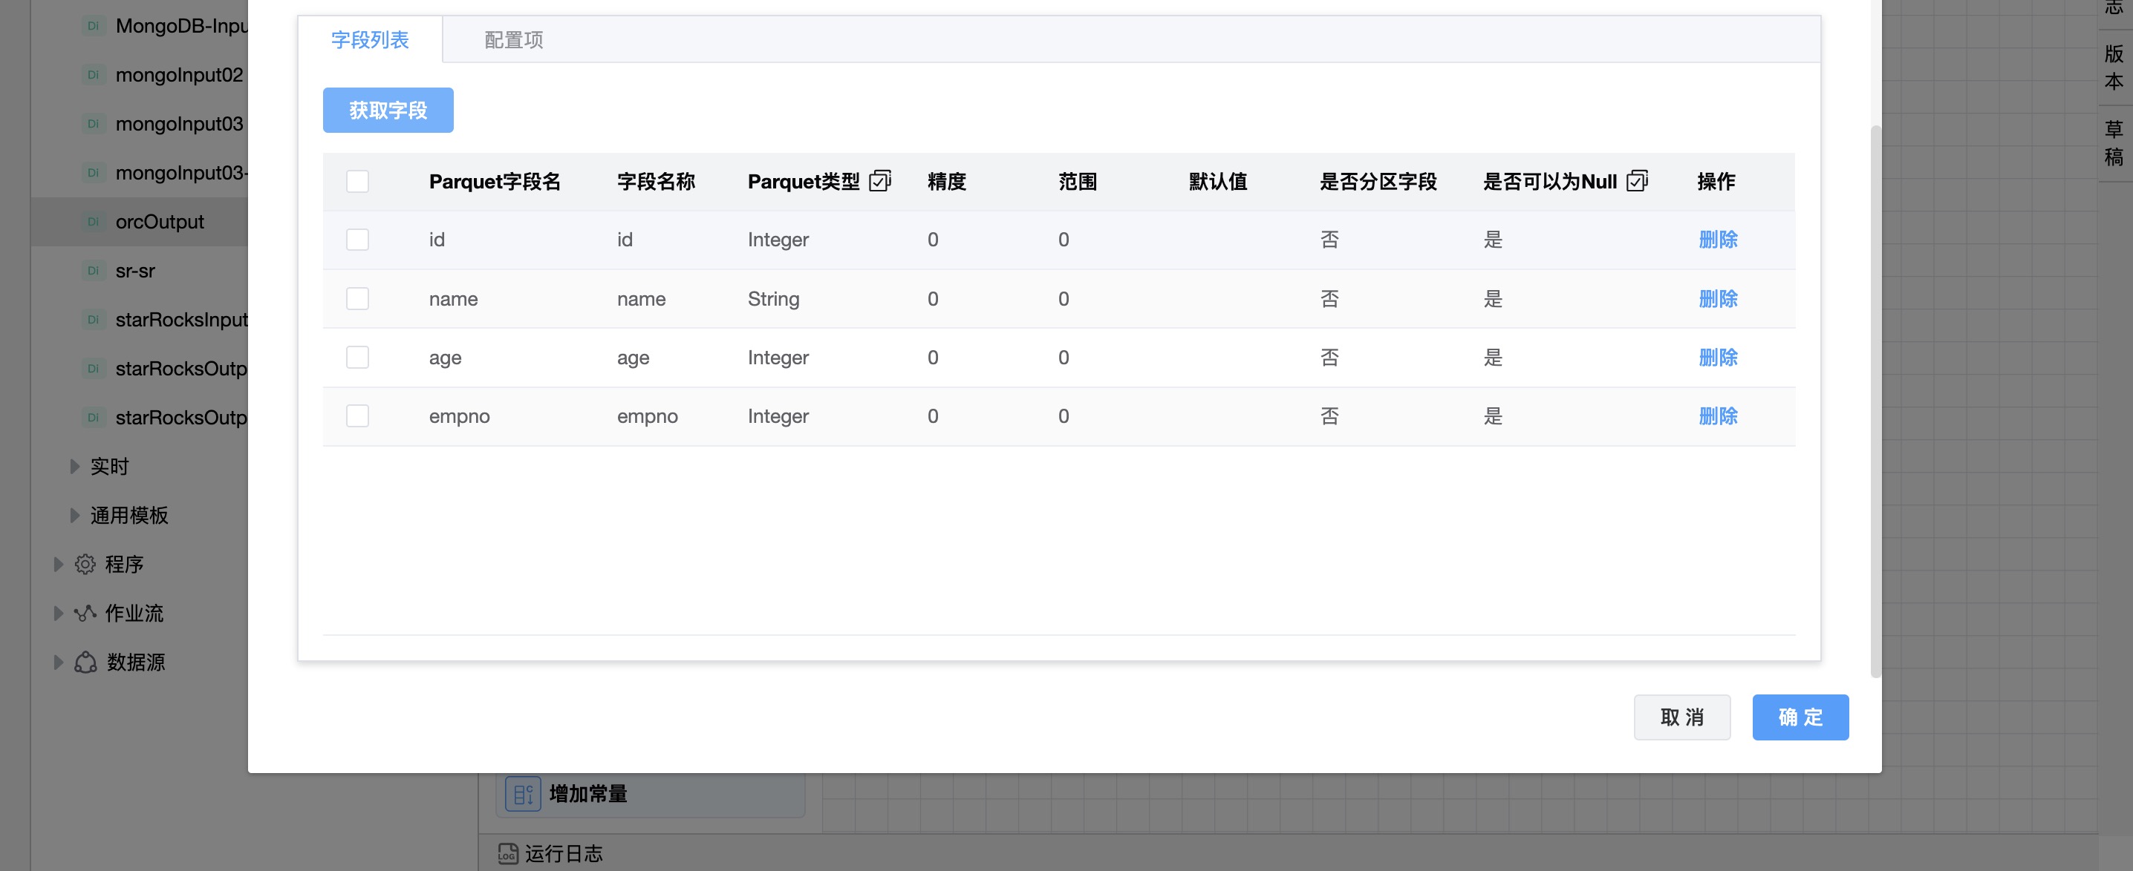Click the gear icon next to 程序
The height and width of the screenshot is (871, 2133).
point(85,564)
